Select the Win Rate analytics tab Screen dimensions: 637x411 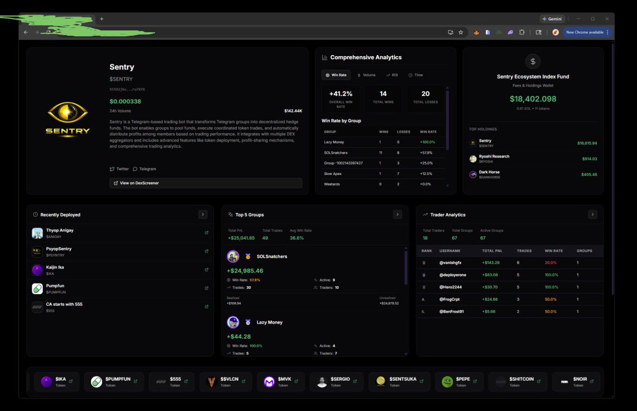tap(335, 75)
